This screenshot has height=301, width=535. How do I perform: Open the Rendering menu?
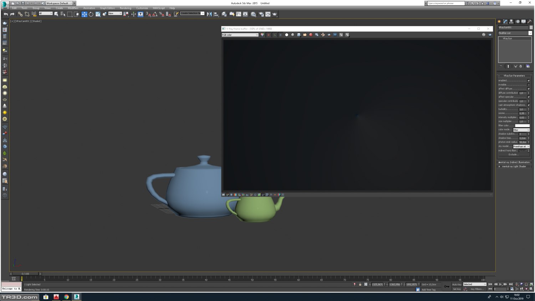(125, 8)
